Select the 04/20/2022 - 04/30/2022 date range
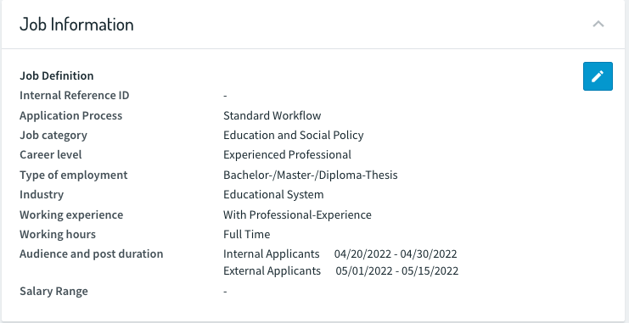Image resolution: width=629 pixels, height=323 pixels. click(396, 254)
